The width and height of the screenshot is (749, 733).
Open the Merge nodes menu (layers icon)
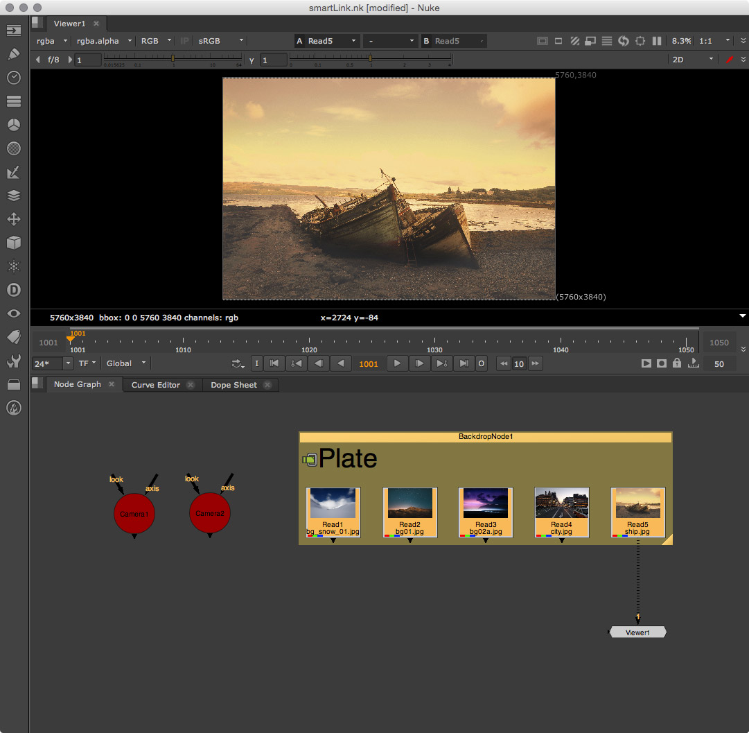pos(13,196)
